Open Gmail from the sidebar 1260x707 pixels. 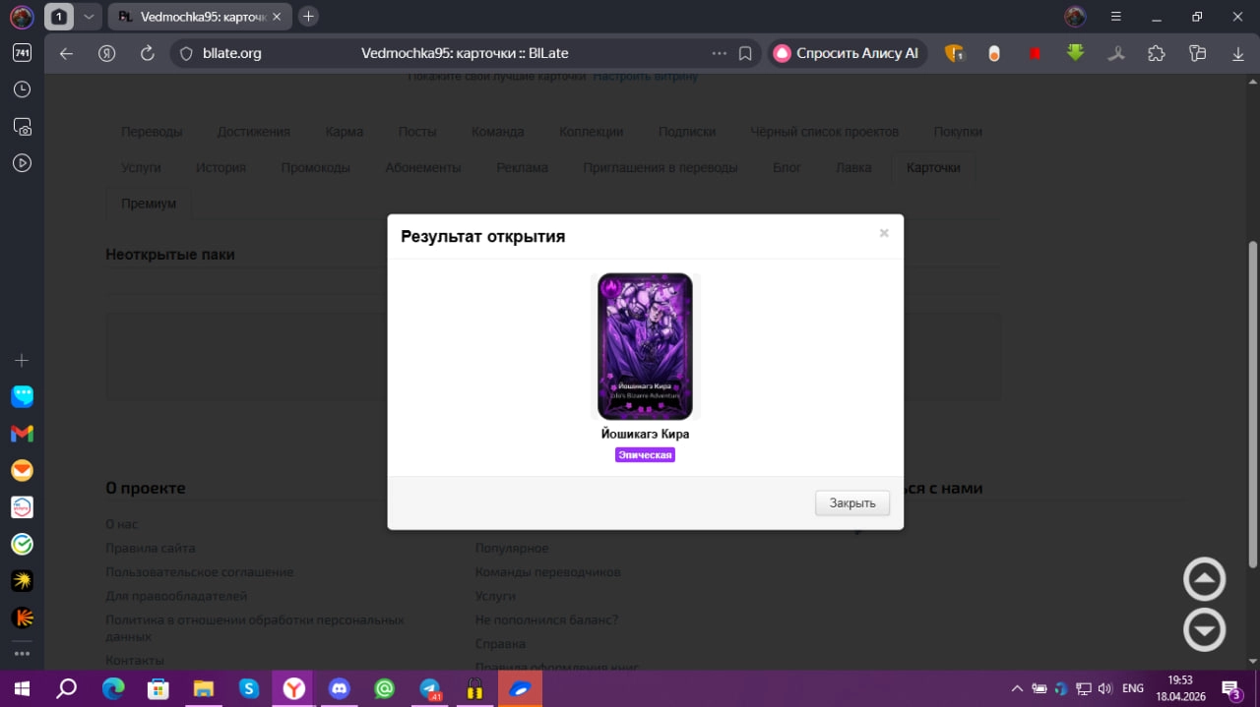click(22, 434)
